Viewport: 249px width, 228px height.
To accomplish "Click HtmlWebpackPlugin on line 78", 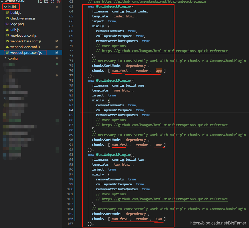I will [113, 81].
